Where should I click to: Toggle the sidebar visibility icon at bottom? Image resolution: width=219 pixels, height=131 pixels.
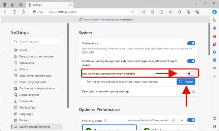pos(214,119)
